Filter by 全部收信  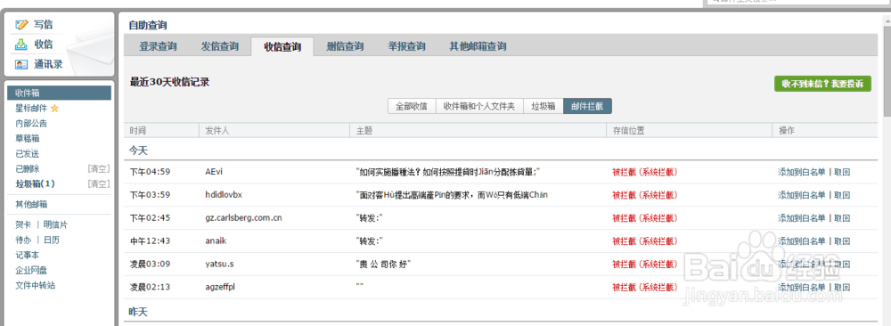412,106
